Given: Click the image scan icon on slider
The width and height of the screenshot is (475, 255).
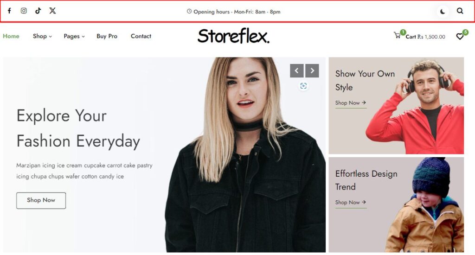Looking at the screenshot, I should [x=303, y=86].
